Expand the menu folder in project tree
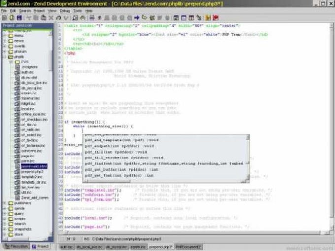 coord(5,35)
